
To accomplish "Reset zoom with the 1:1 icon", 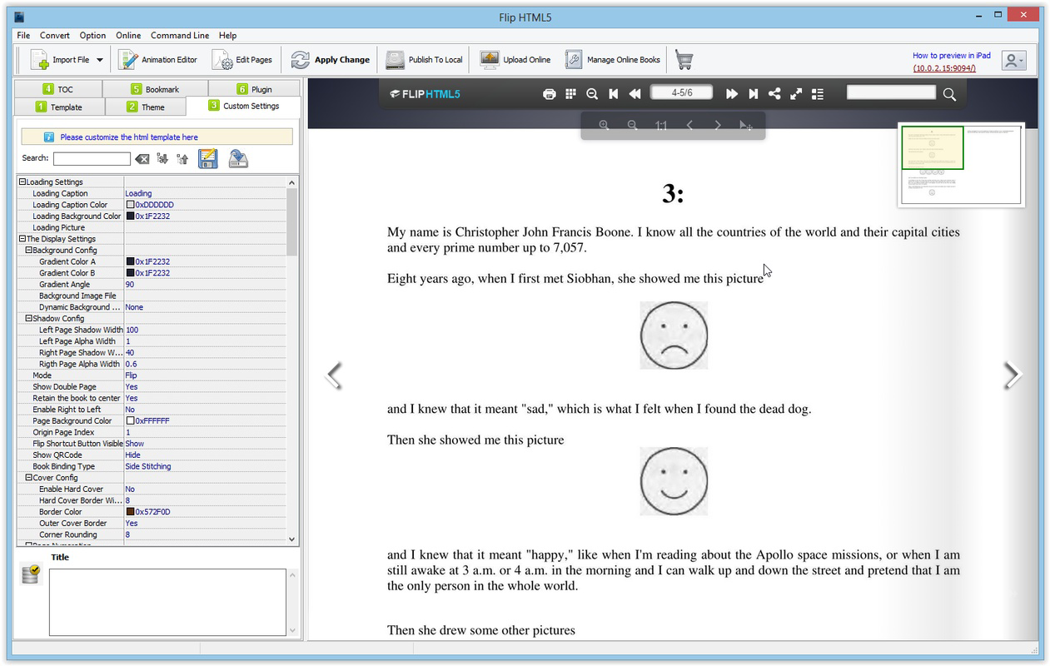I will tap(661, 126).
